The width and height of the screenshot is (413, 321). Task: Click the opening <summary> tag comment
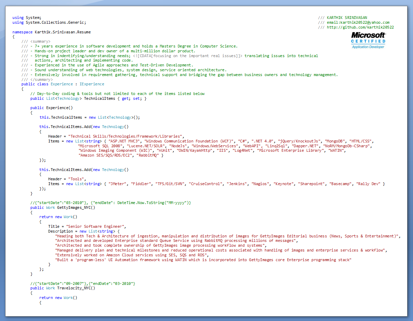point(36,41)
